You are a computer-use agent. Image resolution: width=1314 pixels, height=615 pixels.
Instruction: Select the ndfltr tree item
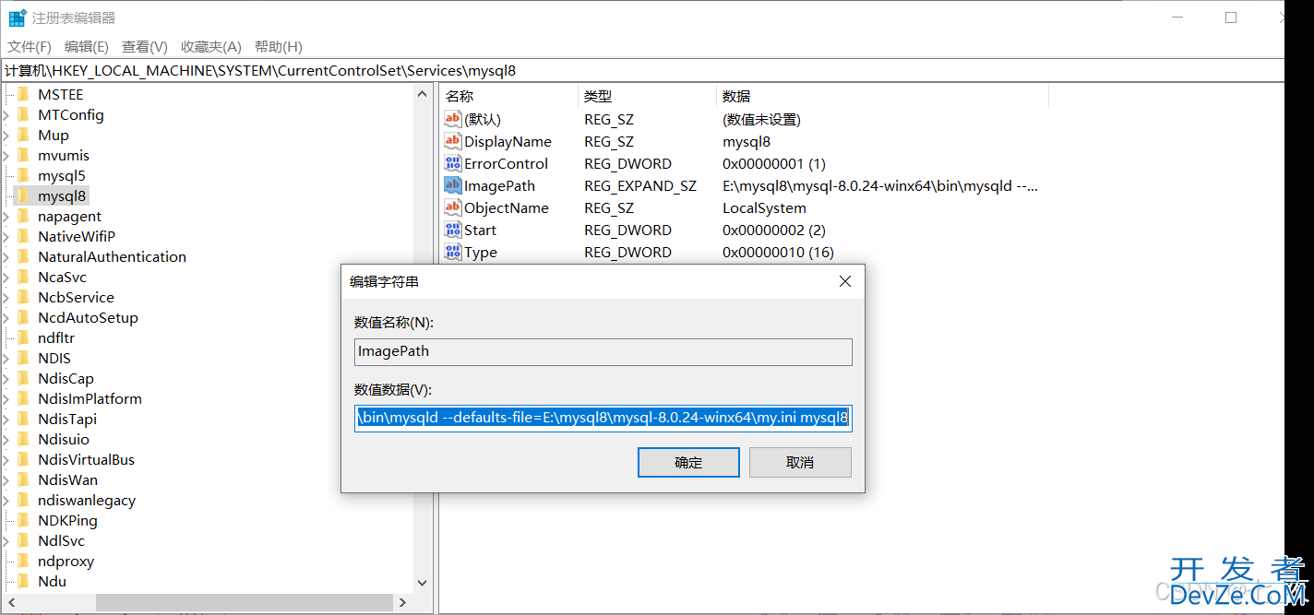[56, 337]
